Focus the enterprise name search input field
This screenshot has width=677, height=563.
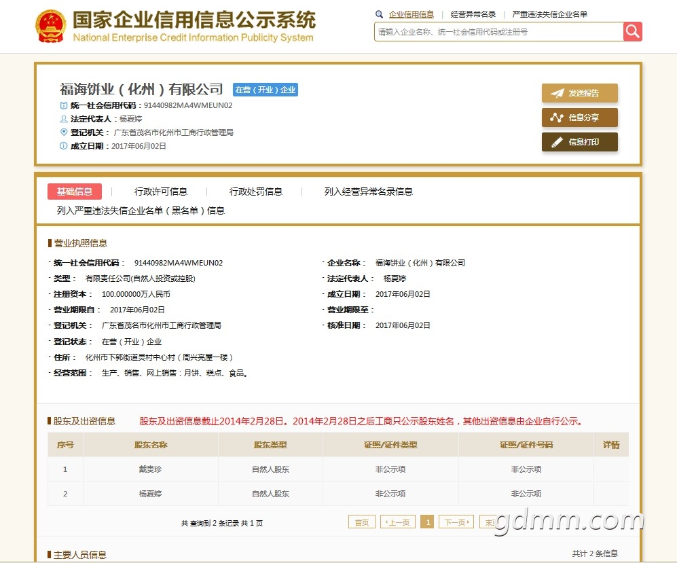tap(498, 31)
